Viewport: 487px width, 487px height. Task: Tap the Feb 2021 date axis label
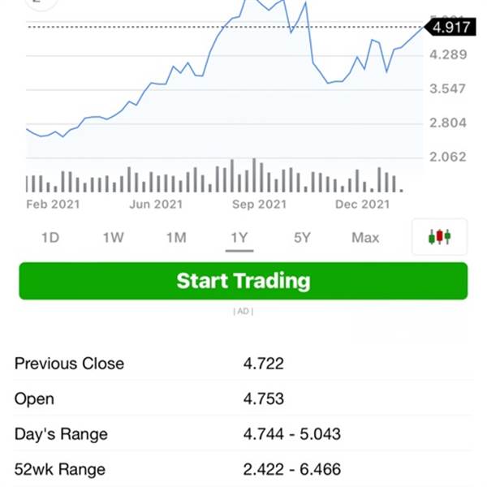point(53,205)
